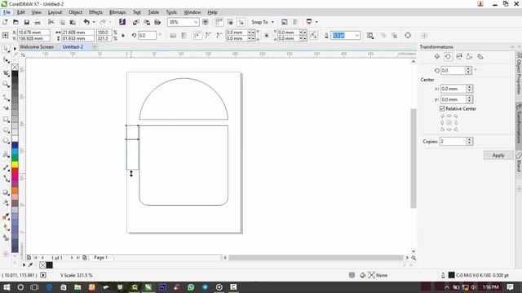This screenshot has height=293, width=522.
Task: Toggle the corner radius lock button
Action: (x=267, y=36)
